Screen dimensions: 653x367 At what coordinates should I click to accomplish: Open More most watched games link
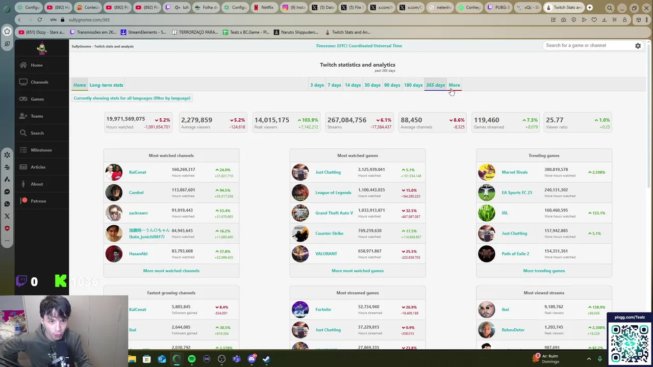coord(358,271)
